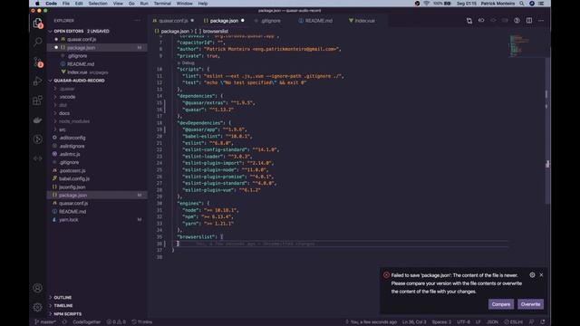Open the Explorer panel more actions ellipsis
The width and height of the screenshot is (580, 326).
[138, 21]
